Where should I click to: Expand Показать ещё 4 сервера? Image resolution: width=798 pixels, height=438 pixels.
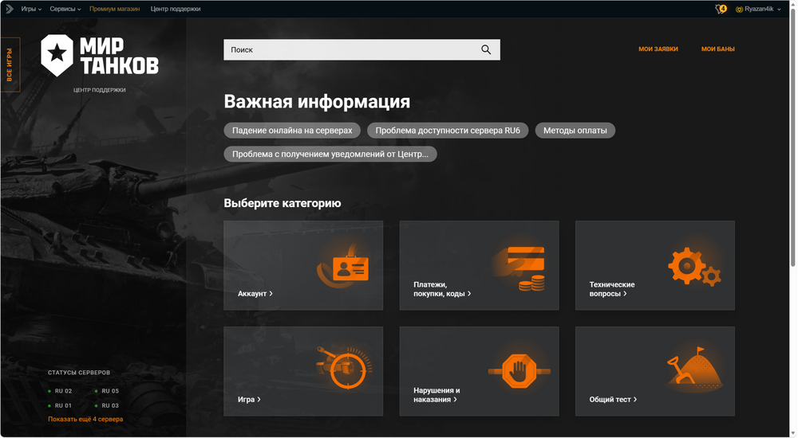click(85, 419)
